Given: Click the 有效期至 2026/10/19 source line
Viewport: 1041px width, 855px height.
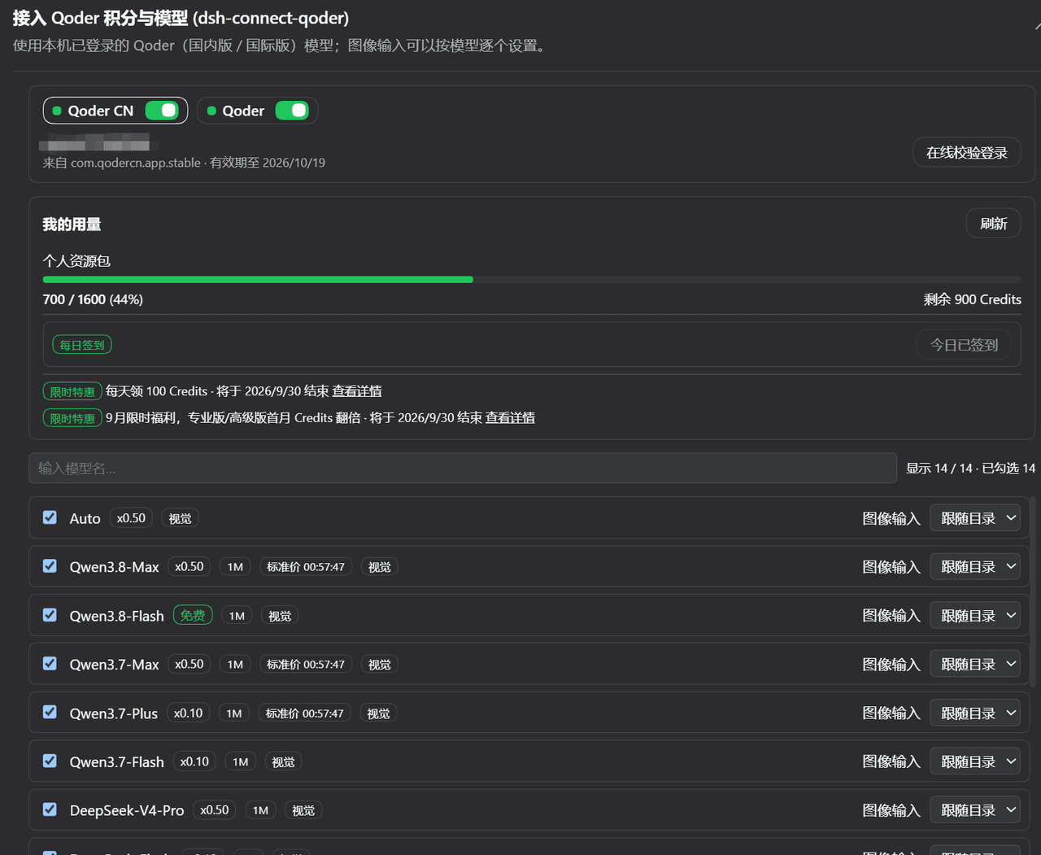Looking at the screenshot, I should [x=184, y=163].
